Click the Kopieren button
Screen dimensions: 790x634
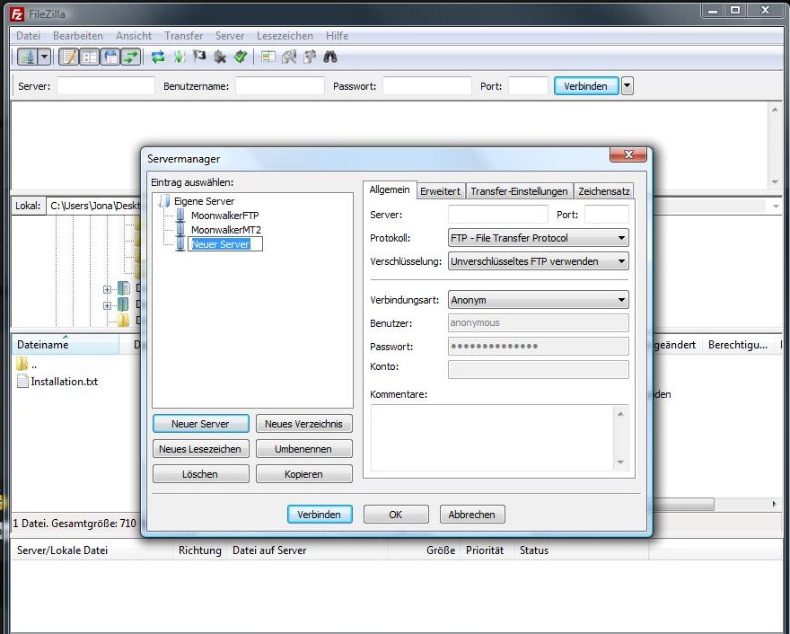(x=303, y=474)
